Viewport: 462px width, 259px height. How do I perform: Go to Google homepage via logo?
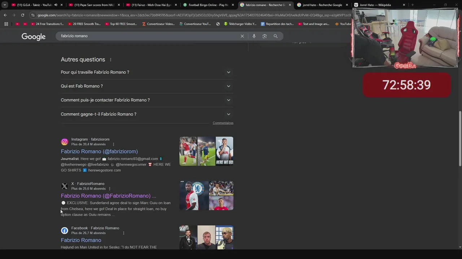[34, 36]
